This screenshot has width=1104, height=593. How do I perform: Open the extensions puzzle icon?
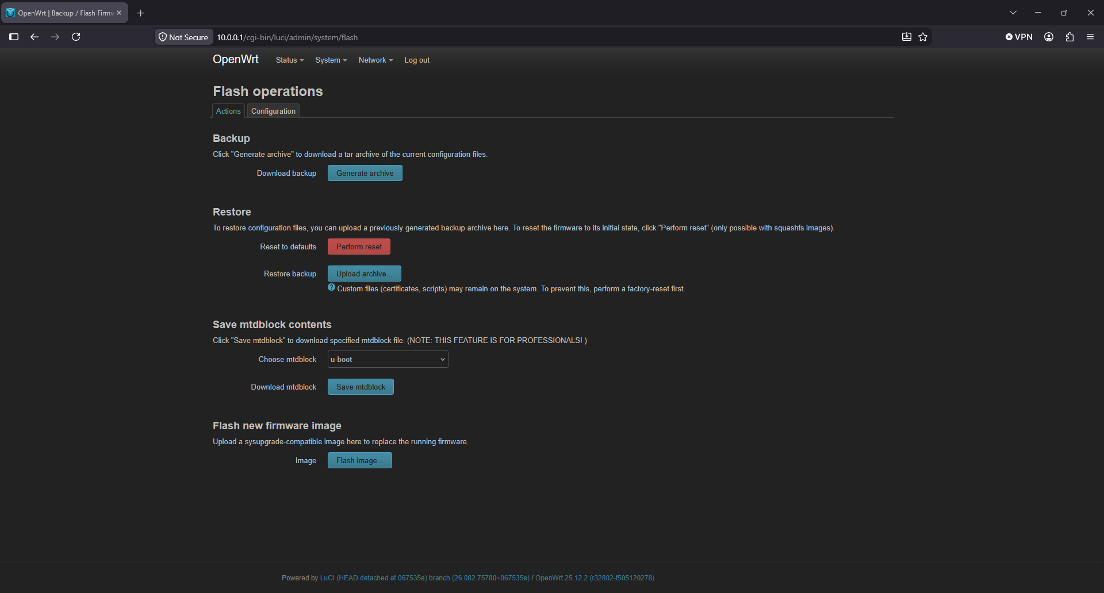pos(1069,37)
